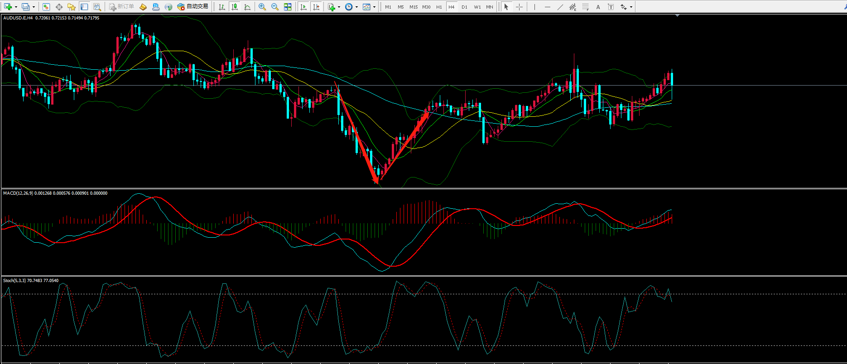
Task: Open the Strategy Tester icon
Action: [x=97, y=7]
